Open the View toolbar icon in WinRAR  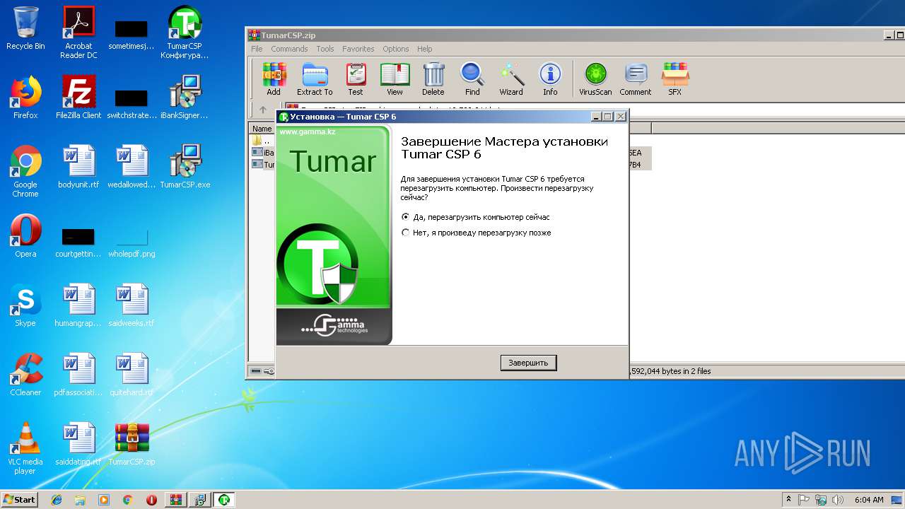tap(395, 78)
